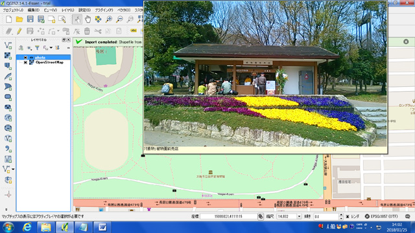Screen dimensions: 415x233
Task: Open the Windows Start menu orb
Action: pyautogui.click(x=8, y=227)
